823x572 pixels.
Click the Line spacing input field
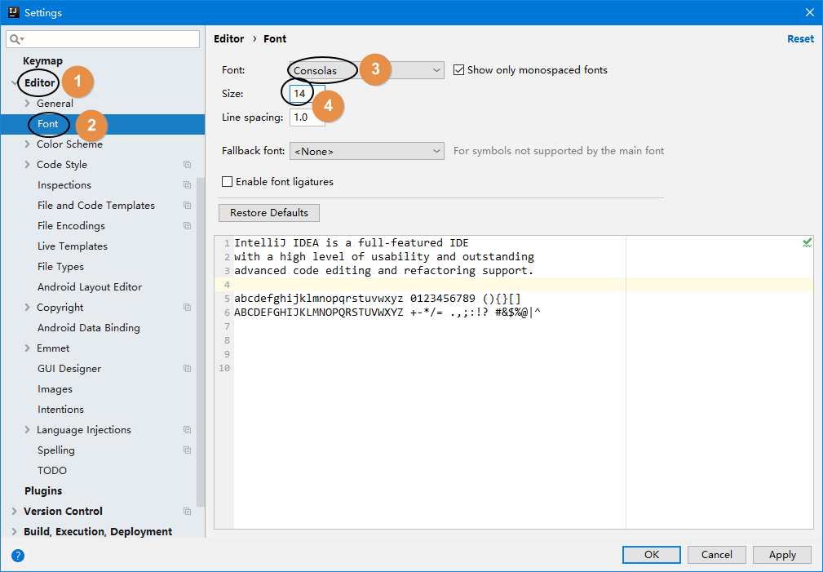(307, 118)
